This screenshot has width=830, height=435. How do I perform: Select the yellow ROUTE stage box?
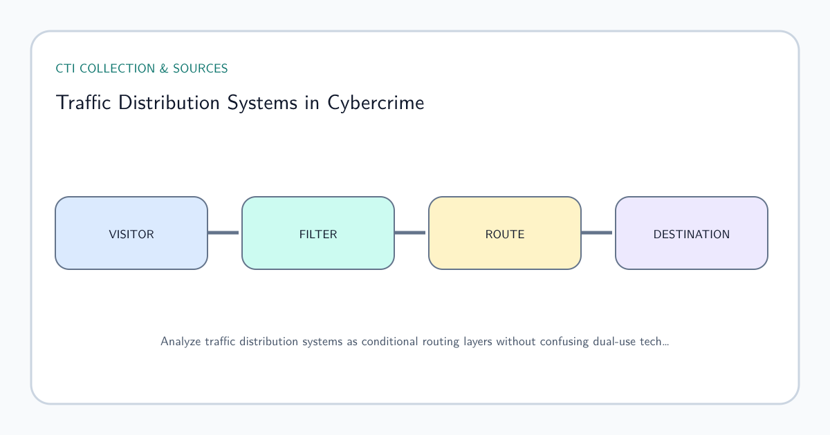click(x=505, y=233)
